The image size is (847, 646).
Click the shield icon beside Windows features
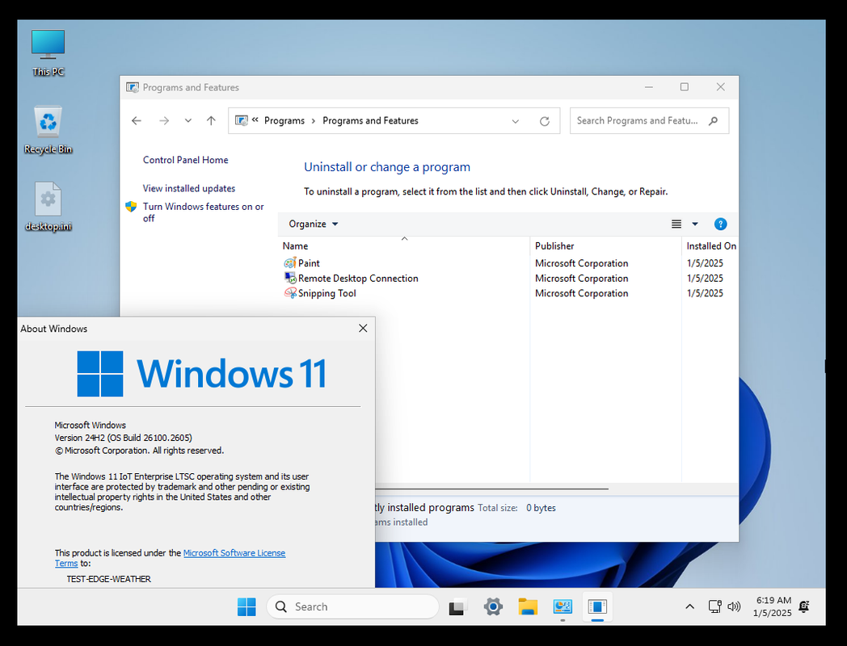coord(131,207)
